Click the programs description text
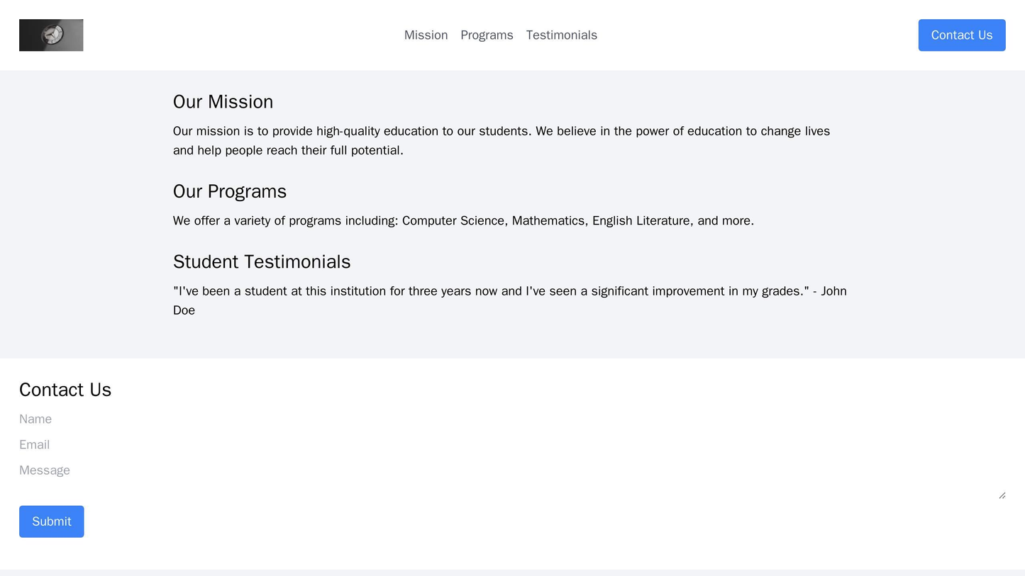 (462, 220)
